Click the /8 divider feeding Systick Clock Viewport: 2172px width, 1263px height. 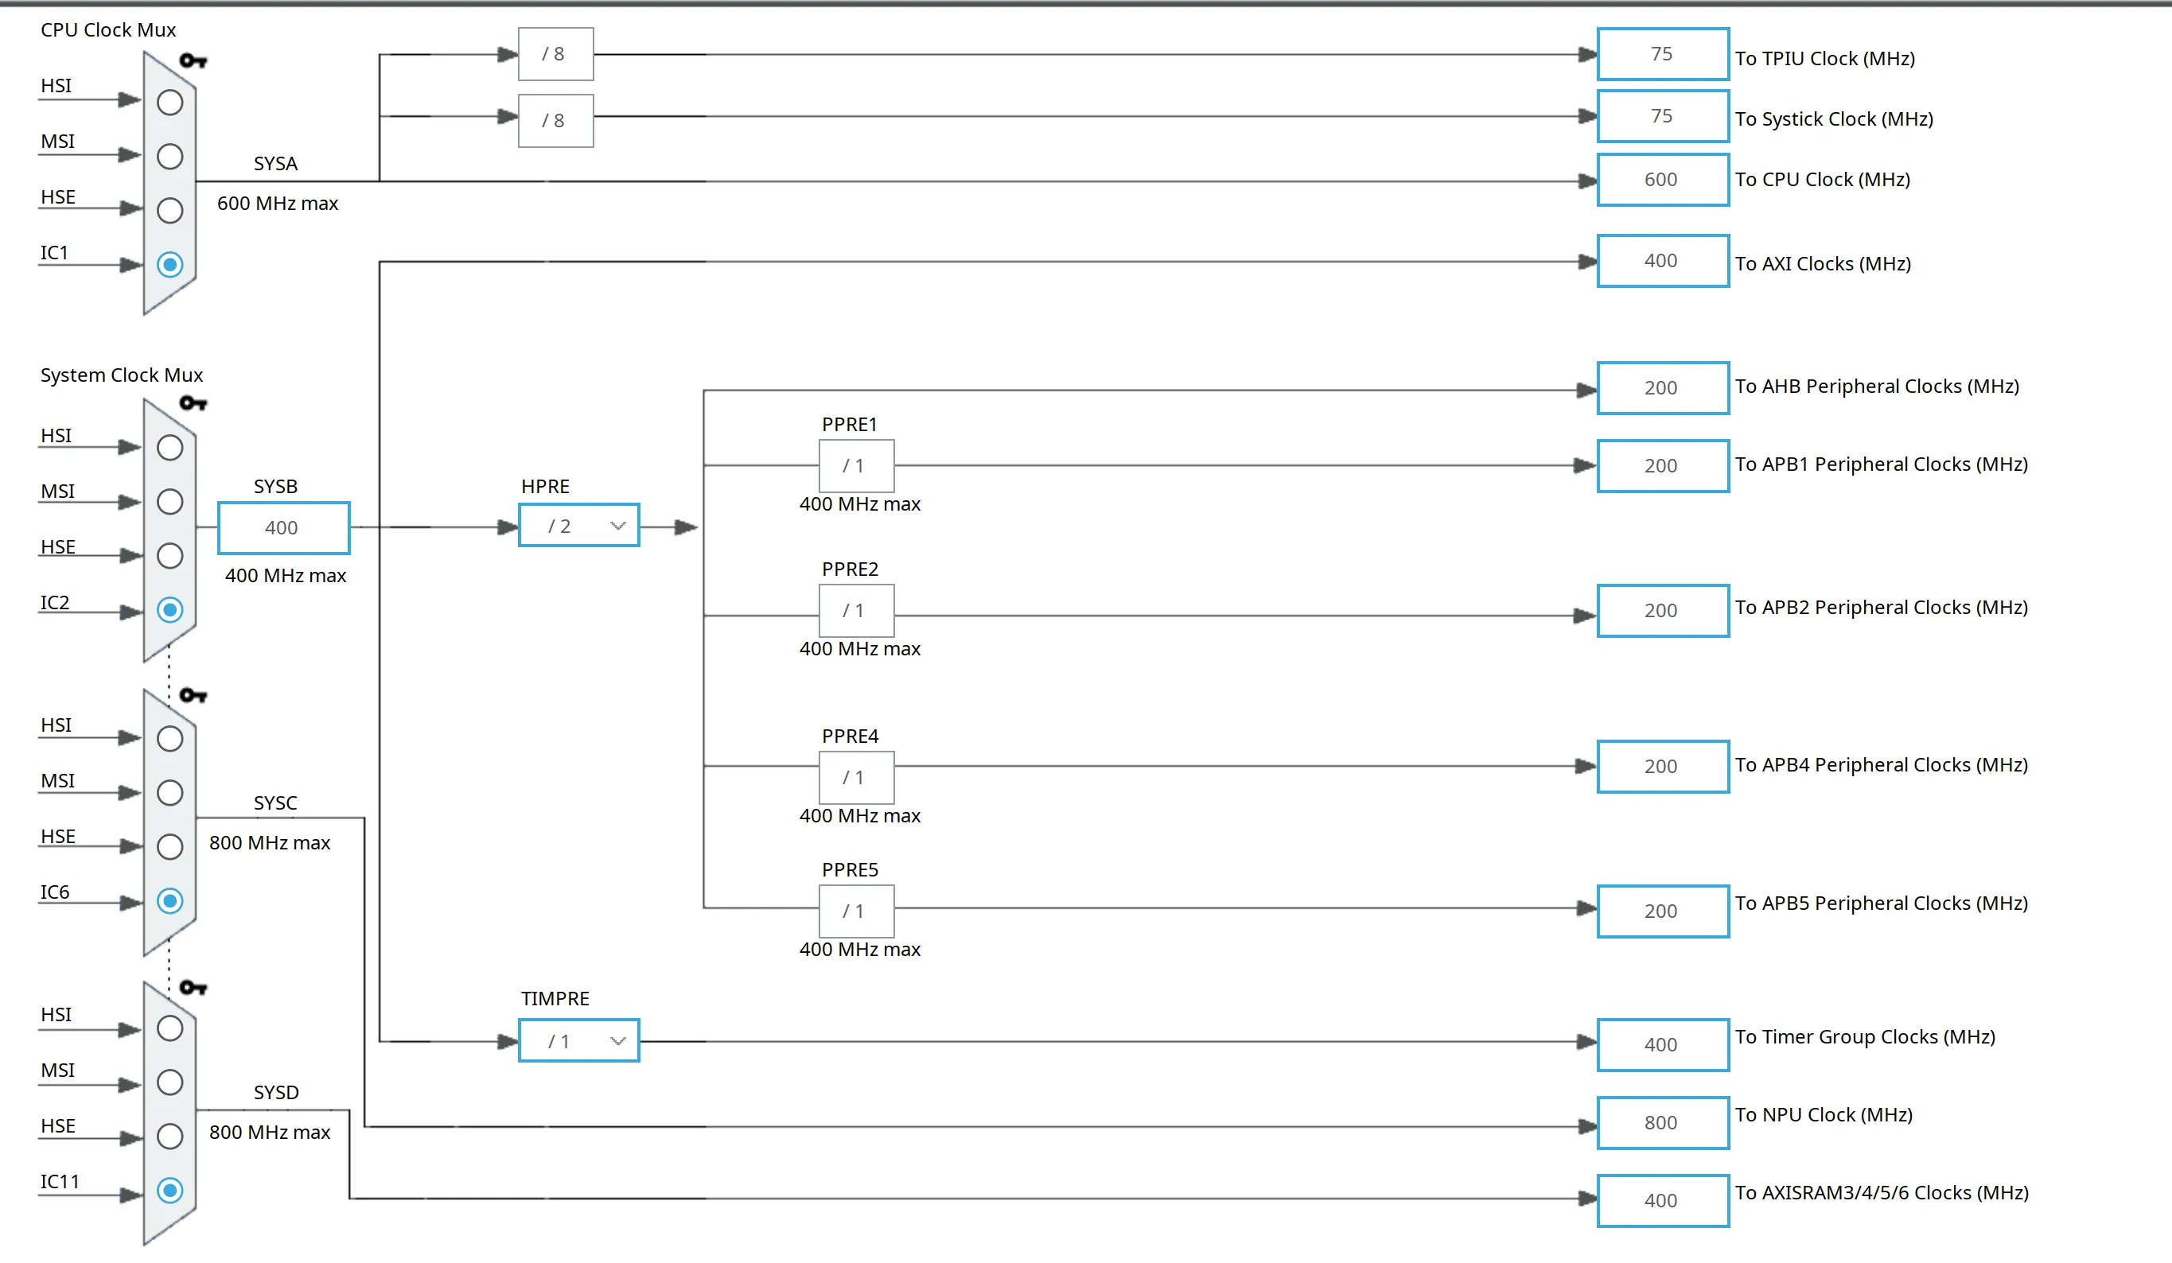tap(555, 121)
